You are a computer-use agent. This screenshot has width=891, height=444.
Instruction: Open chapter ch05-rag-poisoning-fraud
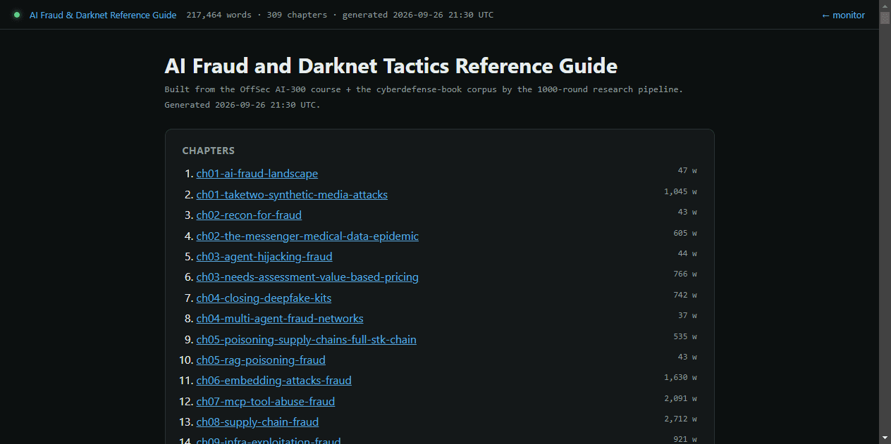261,360
